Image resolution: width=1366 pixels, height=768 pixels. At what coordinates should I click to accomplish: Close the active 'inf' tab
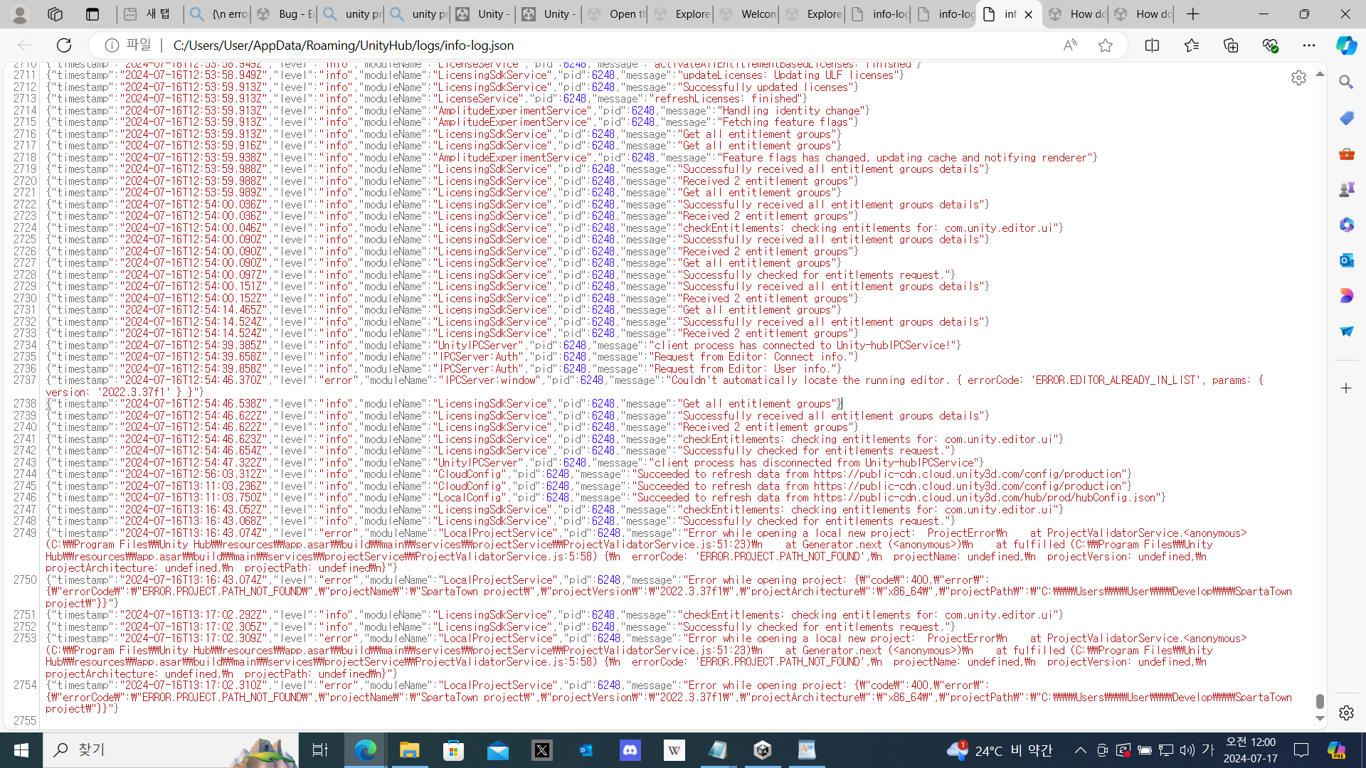click(x=1028, y=14)
